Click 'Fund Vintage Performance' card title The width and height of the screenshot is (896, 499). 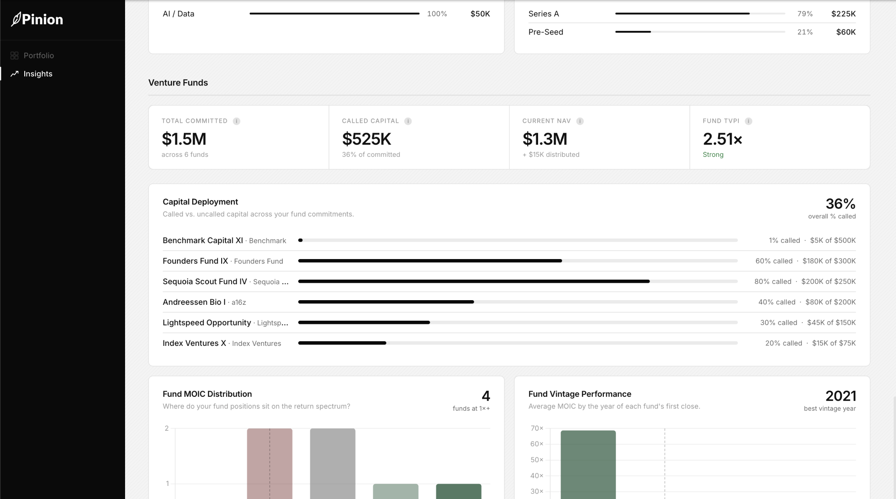click(x=580, y=394)
